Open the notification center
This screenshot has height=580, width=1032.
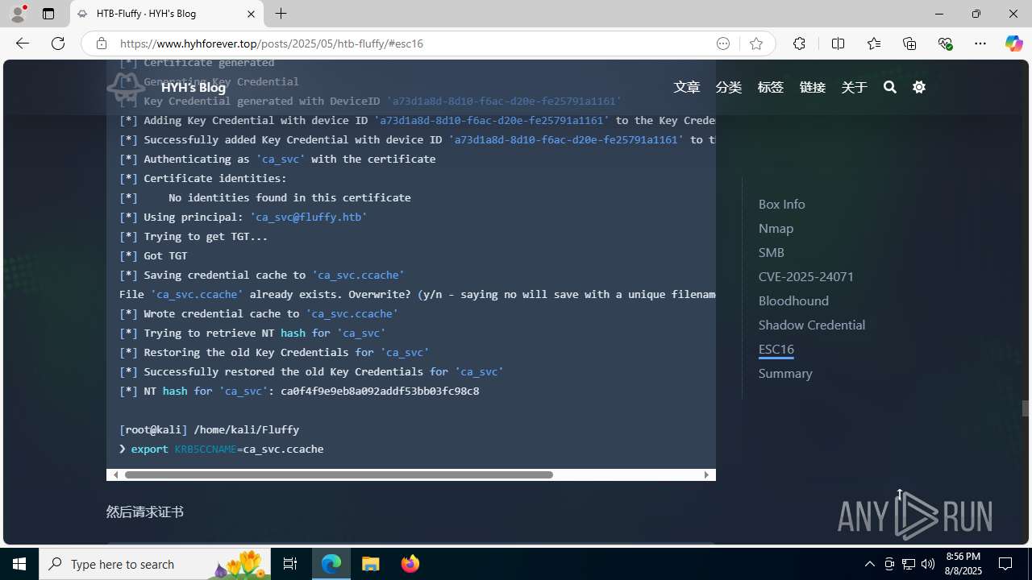pos(1006,564)
